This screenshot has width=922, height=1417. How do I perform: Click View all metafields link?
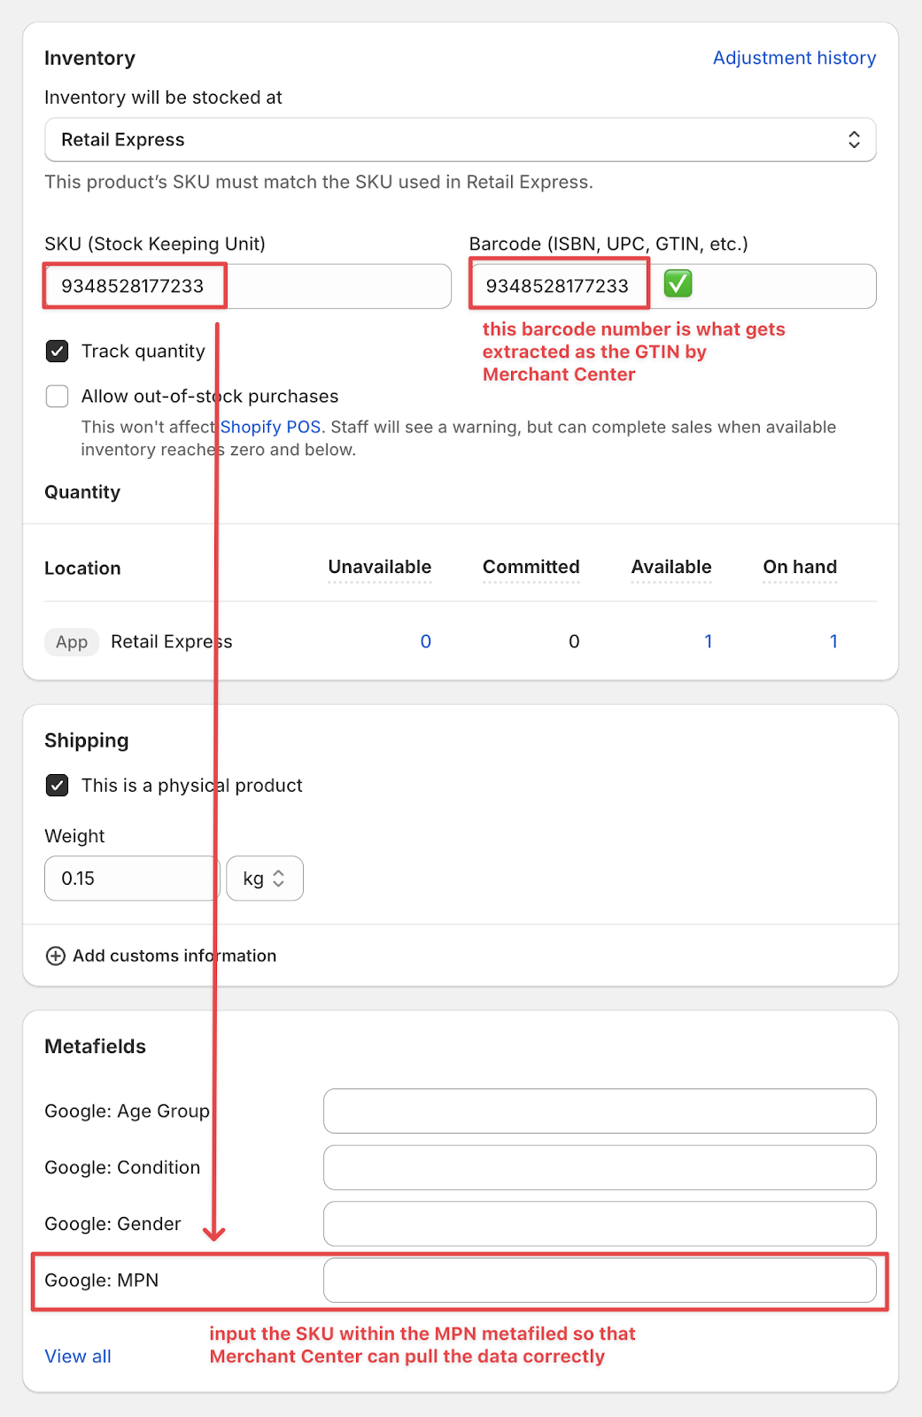coord(78,1357)
